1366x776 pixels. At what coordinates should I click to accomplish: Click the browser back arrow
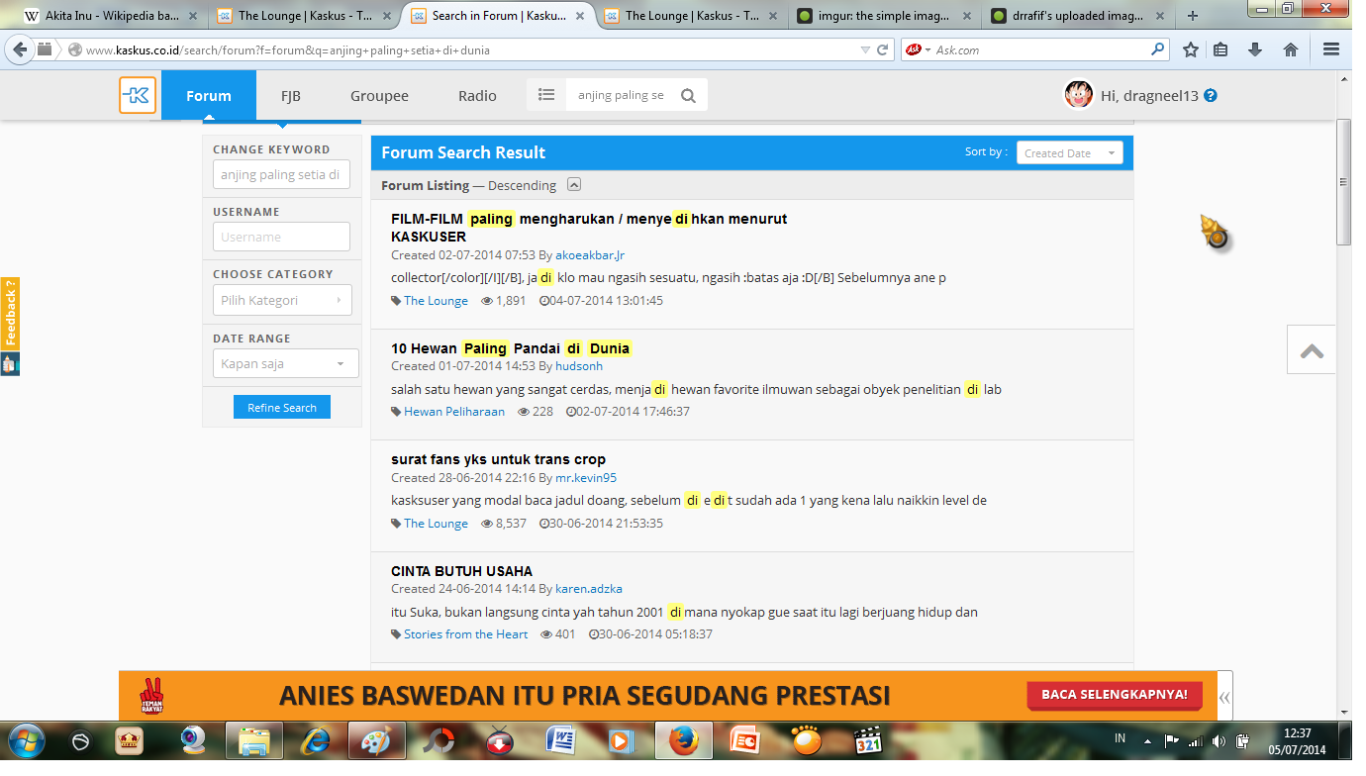(x=19, y=49)
